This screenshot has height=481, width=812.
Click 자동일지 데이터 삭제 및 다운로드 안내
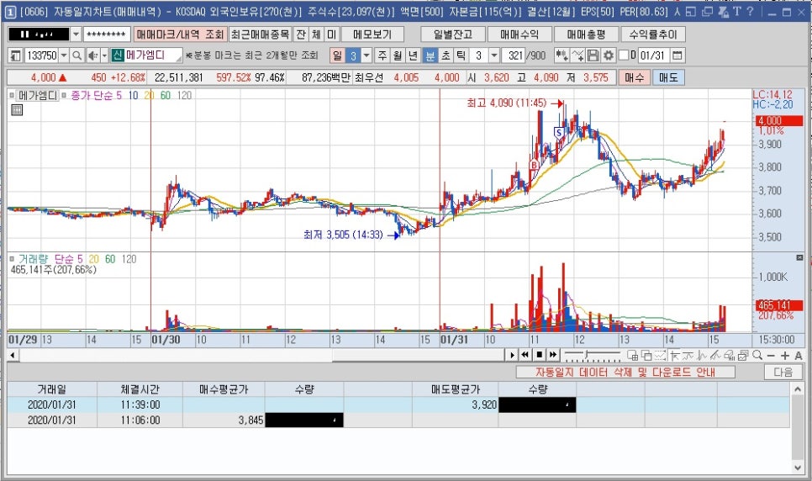(625, 373)
